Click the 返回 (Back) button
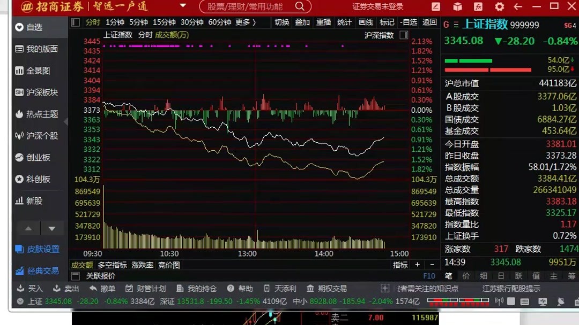The image size is (579, 325). point(428,22)
